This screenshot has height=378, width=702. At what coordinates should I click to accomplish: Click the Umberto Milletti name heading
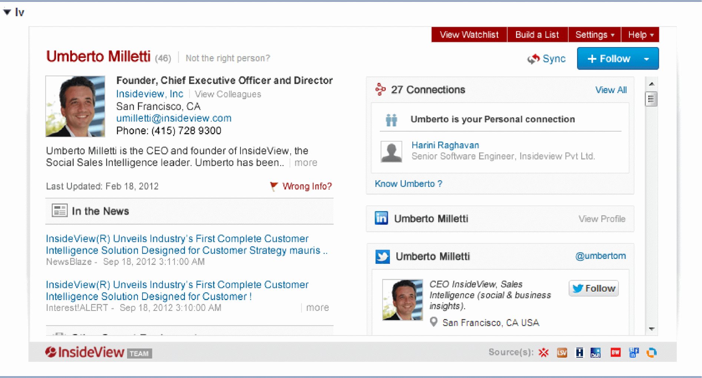pyautogui.click(x=98, y=56)
